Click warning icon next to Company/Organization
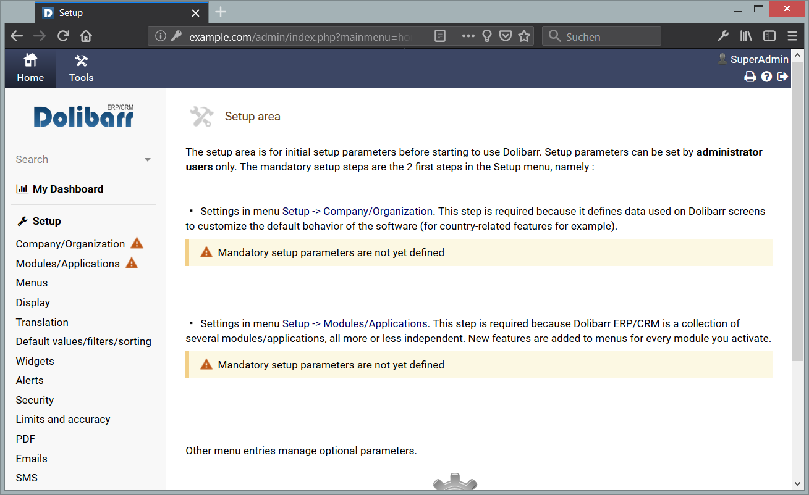This screenshot has height=495, width=809. coord(137,243)
